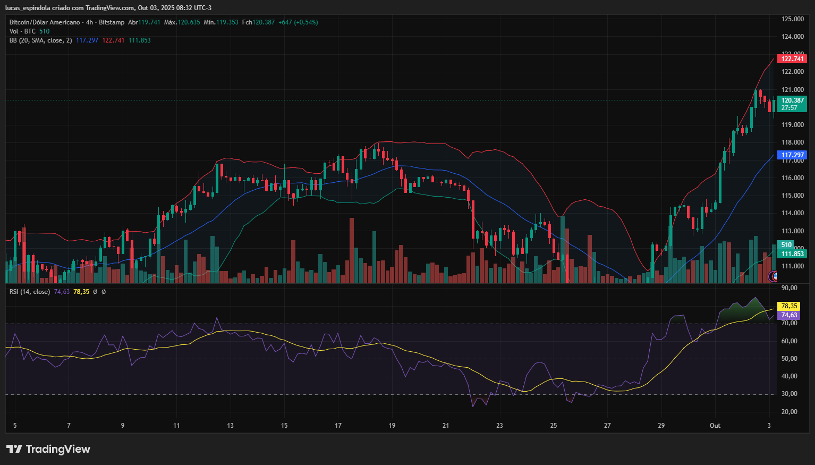Click the 90,00 level on RSI scale
The image size is (815, 465).
click(789, 288)
